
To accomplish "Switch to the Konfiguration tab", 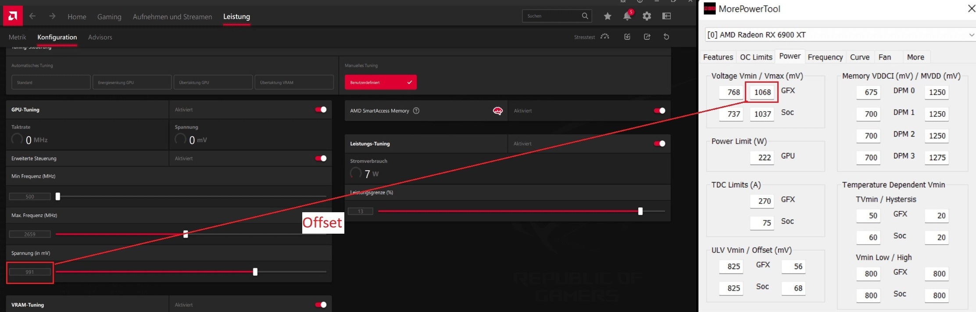I will coord(57,37).
